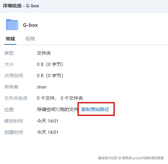168x164 pixels.
Task: Click the 复制原始路径 link
Action: 95,109
